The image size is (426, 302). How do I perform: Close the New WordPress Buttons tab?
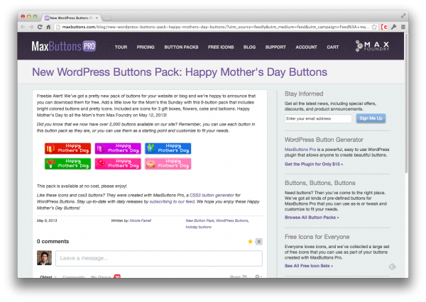[x=97, y=18]
